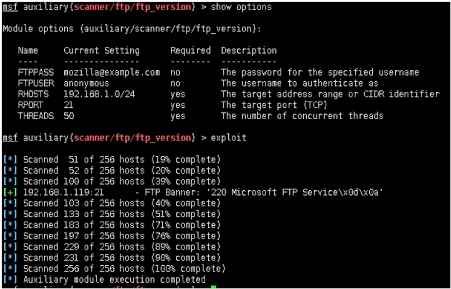Click the 'exploit' command text
The image size is (451, 289).
pos(228,138)
